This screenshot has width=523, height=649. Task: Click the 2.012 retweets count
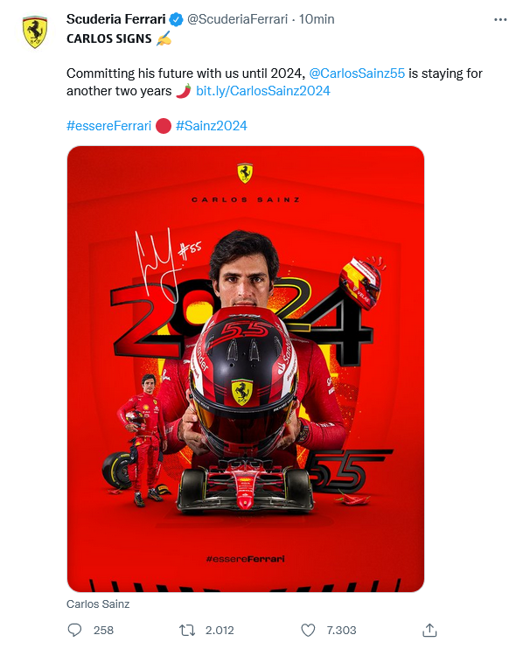coord(220,630)
